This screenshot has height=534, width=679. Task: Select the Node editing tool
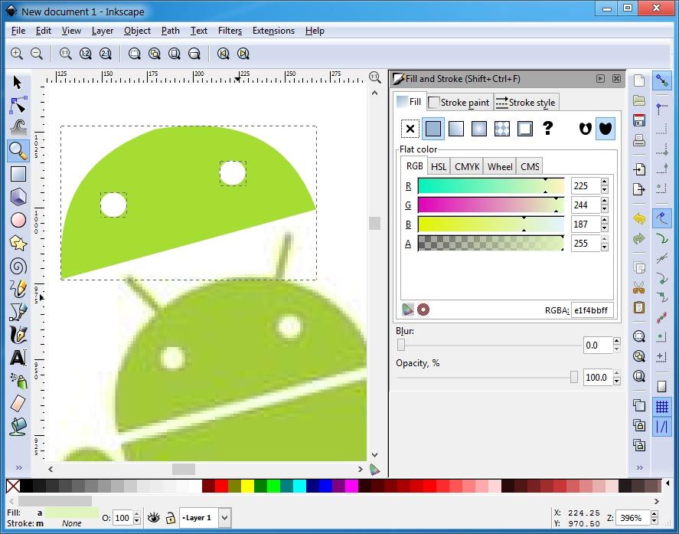point(18,105)
